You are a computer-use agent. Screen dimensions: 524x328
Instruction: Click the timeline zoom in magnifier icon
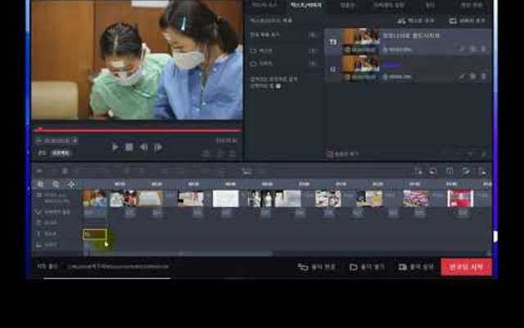tap(40, 185)
